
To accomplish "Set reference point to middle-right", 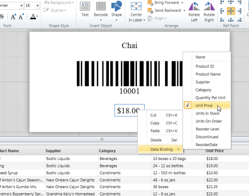I will [240, 11].
